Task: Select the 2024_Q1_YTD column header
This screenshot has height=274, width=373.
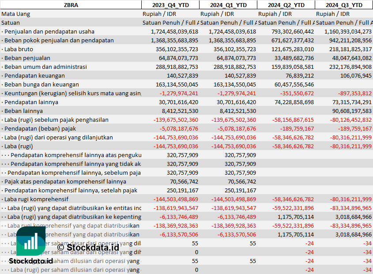Action: tap(228, 5)
